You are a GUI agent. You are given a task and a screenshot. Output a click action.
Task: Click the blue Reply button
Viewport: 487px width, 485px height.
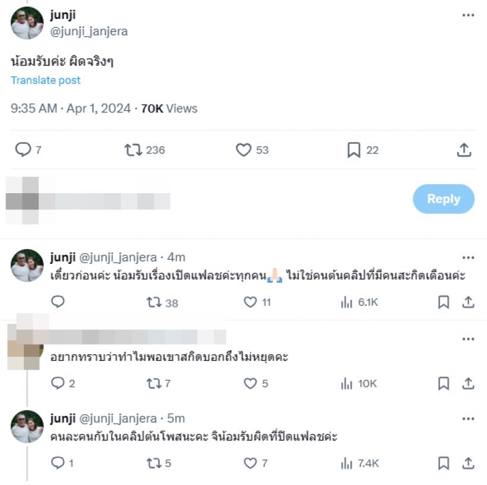click(444, 199)
